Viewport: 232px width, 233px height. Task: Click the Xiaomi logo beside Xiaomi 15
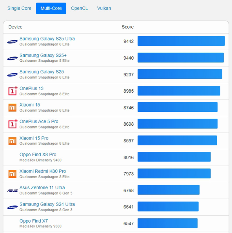[12, 108]
